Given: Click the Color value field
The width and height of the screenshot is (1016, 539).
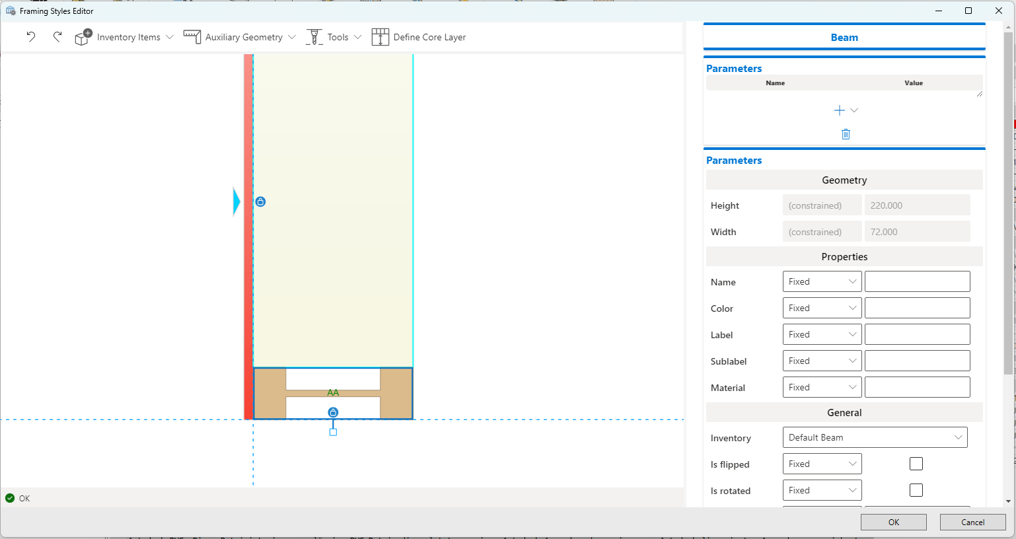Looking at the screenshot, I should (918, 308).
